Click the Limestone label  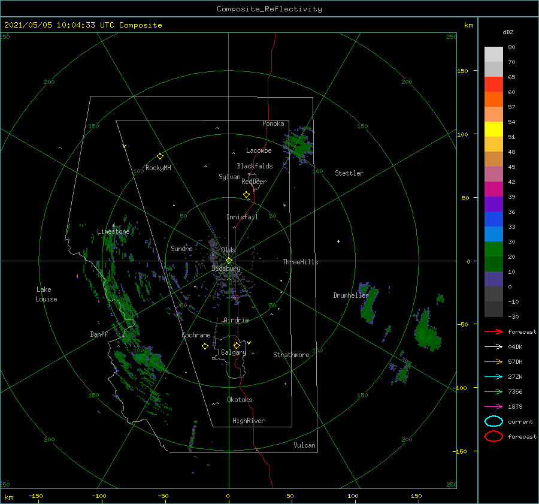click(113, 231)
